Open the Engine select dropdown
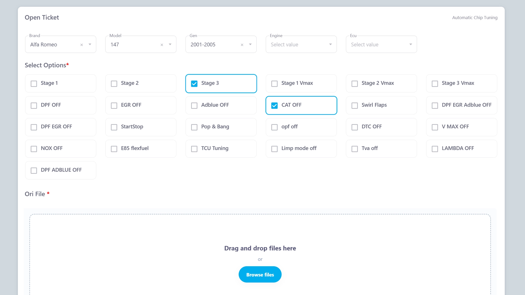Viewport: 525px width, 295px height. [301, 44]
